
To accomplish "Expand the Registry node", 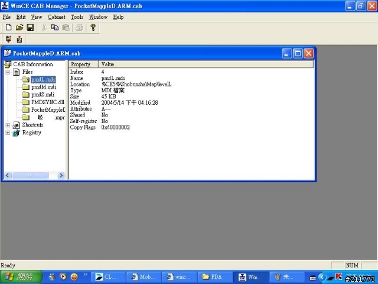I will click(8, 133).
